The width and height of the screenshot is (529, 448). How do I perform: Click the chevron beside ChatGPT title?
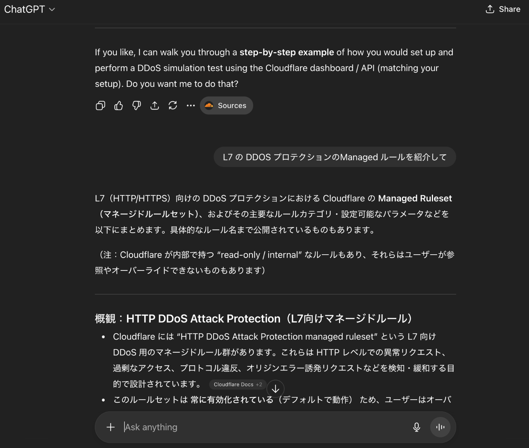[x=52, y=9]
